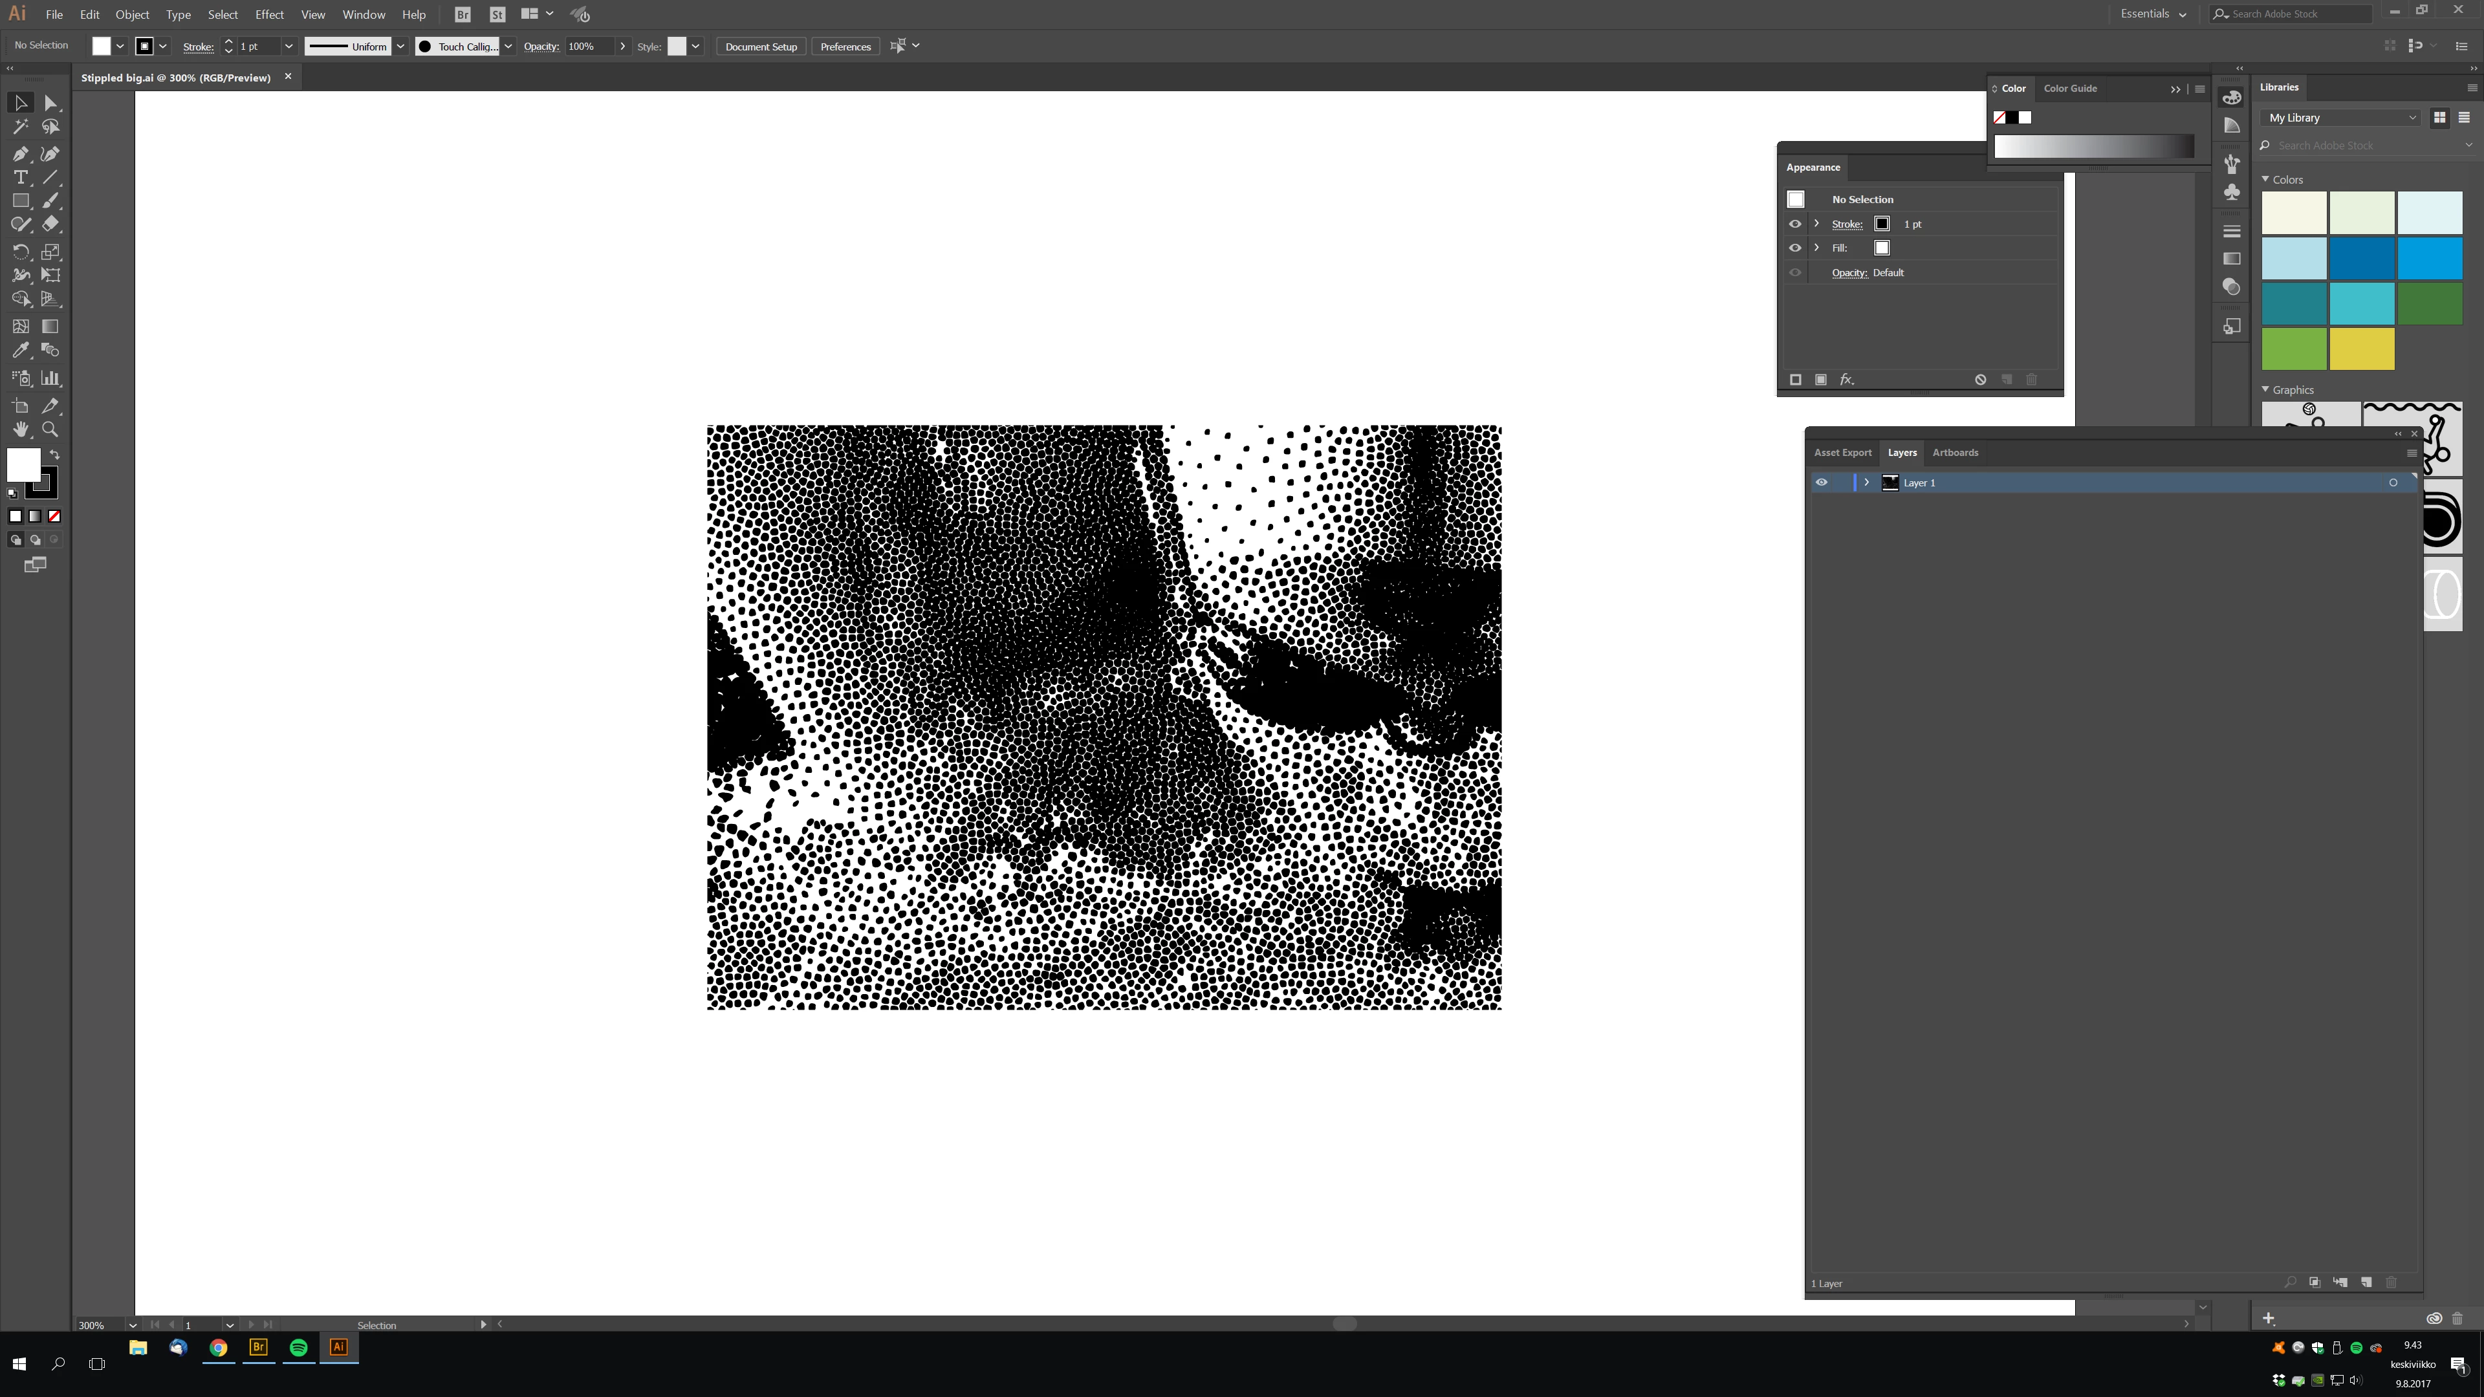
Task: Open Spotify from the taskbar
Action: (298, 1348)
